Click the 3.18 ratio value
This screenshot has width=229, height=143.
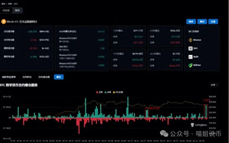pos(102,48)
